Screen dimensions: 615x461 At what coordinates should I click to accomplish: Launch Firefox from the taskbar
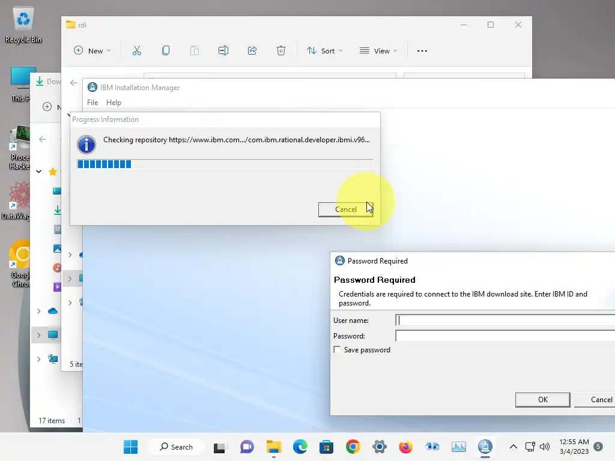pos(405,447)
